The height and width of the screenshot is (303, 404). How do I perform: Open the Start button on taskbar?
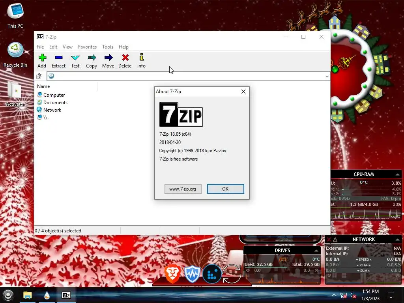(8, 295)
